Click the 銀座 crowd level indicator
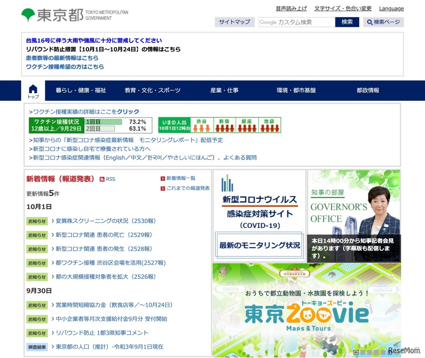 tap(247, 125)
